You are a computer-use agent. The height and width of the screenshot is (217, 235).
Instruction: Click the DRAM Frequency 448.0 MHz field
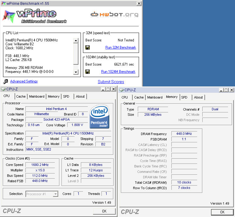pyautogui.click(x=184, y=134)
